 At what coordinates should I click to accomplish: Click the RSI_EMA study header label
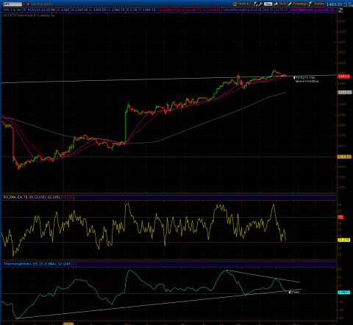tap(24, 197)
